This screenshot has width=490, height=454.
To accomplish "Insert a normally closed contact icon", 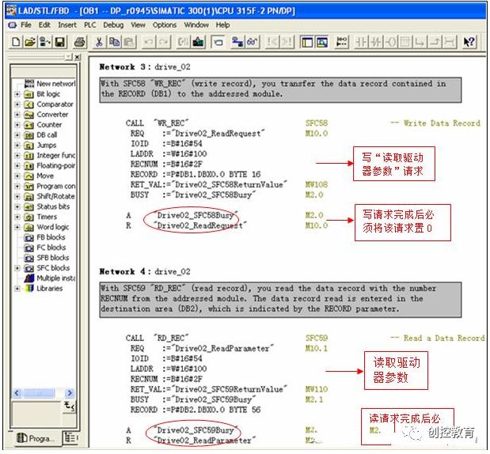I will (x=376, y=42).
